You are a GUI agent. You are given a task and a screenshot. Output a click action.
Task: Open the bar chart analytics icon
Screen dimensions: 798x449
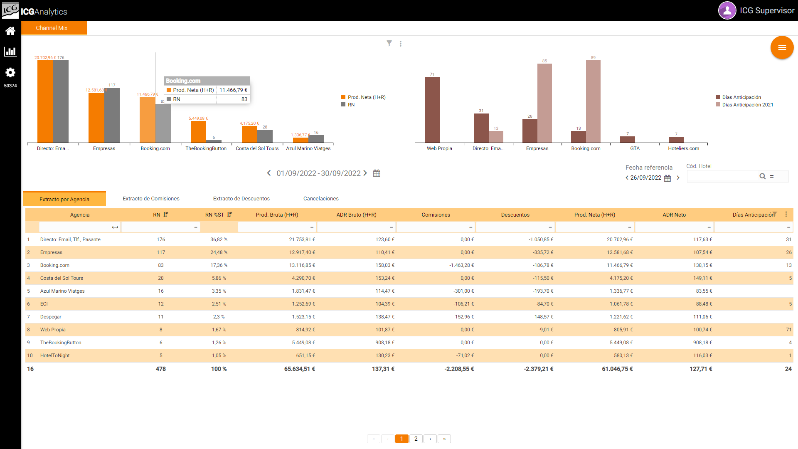click(10, 52)
